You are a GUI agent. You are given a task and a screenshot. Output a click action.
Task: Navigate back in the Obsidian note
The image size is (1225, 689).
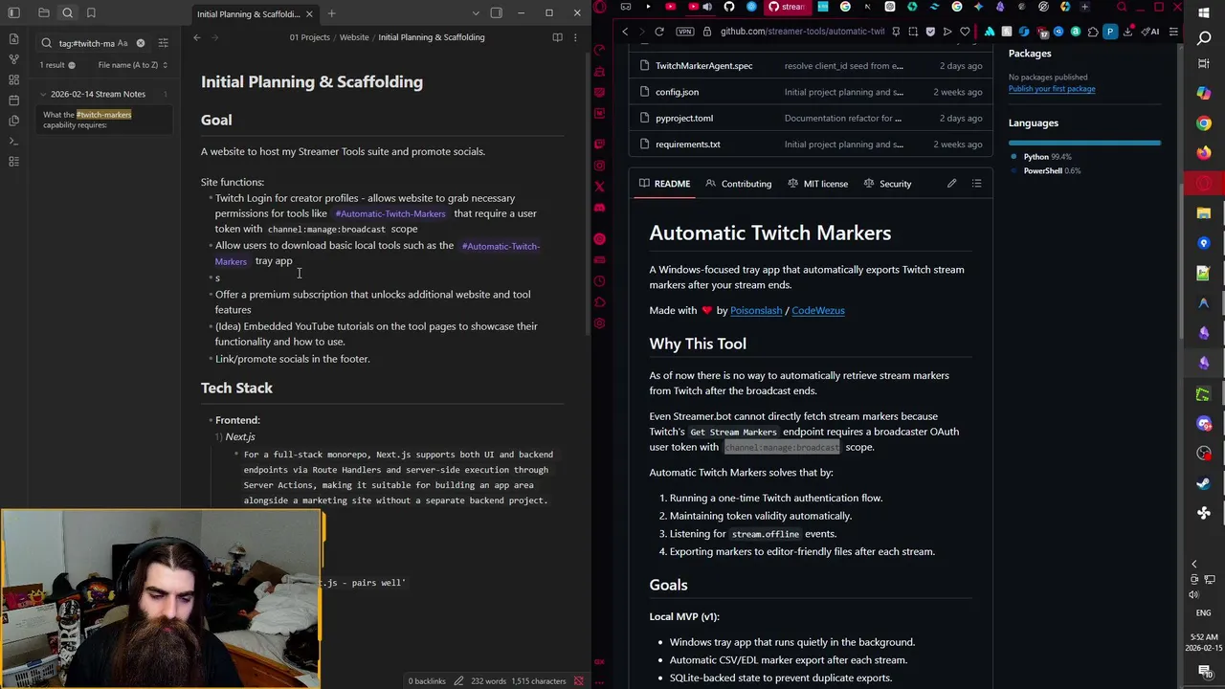197,37
